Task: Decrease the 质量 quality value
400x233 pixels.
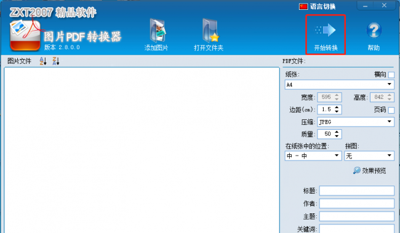Action: [337, 136]
